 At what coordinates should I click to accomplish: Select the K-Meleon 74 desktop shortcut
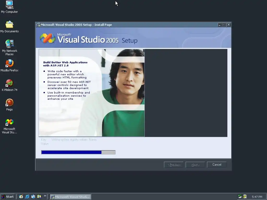9,85
